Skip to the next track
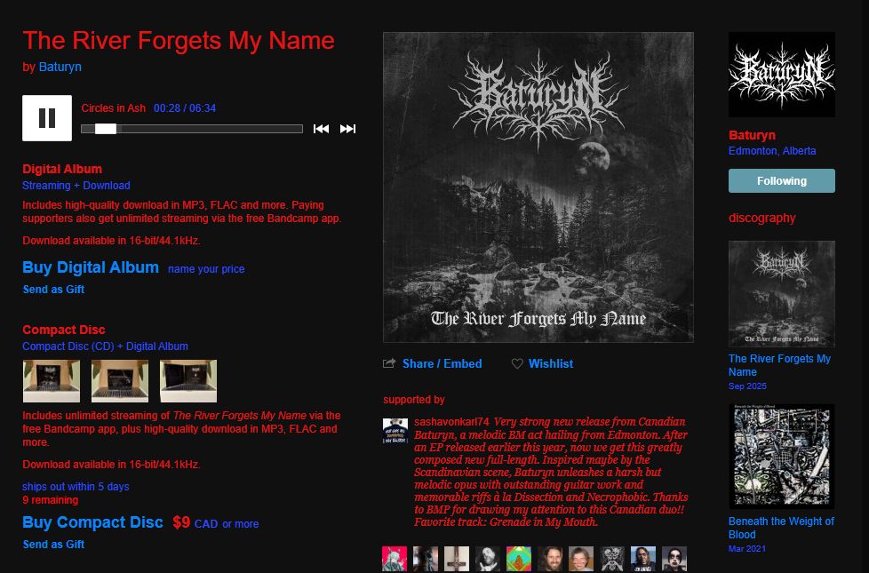The height and width of the screenshot is (573, 869). 347,129
